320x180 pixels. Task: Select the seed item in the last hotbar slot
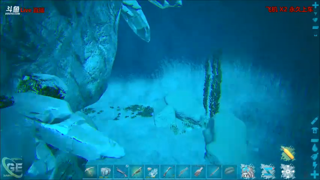230,172
